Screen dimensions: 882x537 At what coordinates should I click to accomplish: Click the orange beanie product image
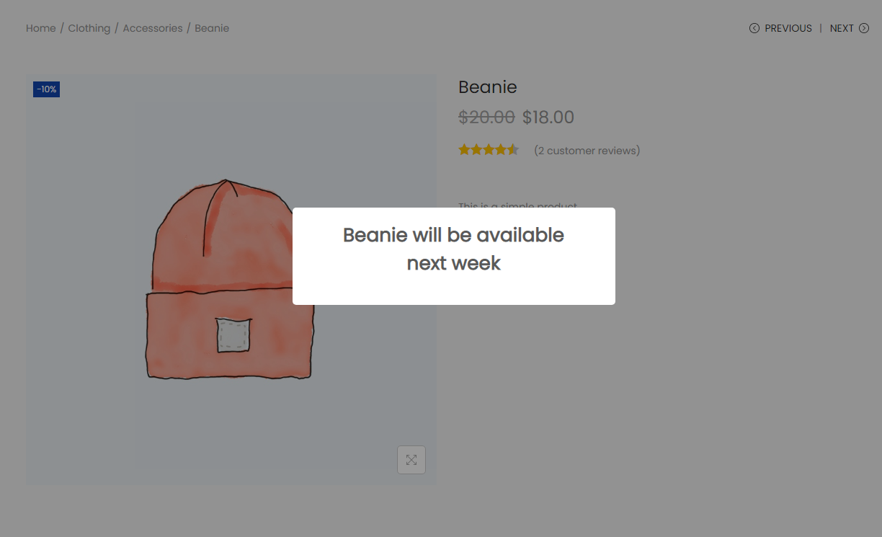[231, 280]
